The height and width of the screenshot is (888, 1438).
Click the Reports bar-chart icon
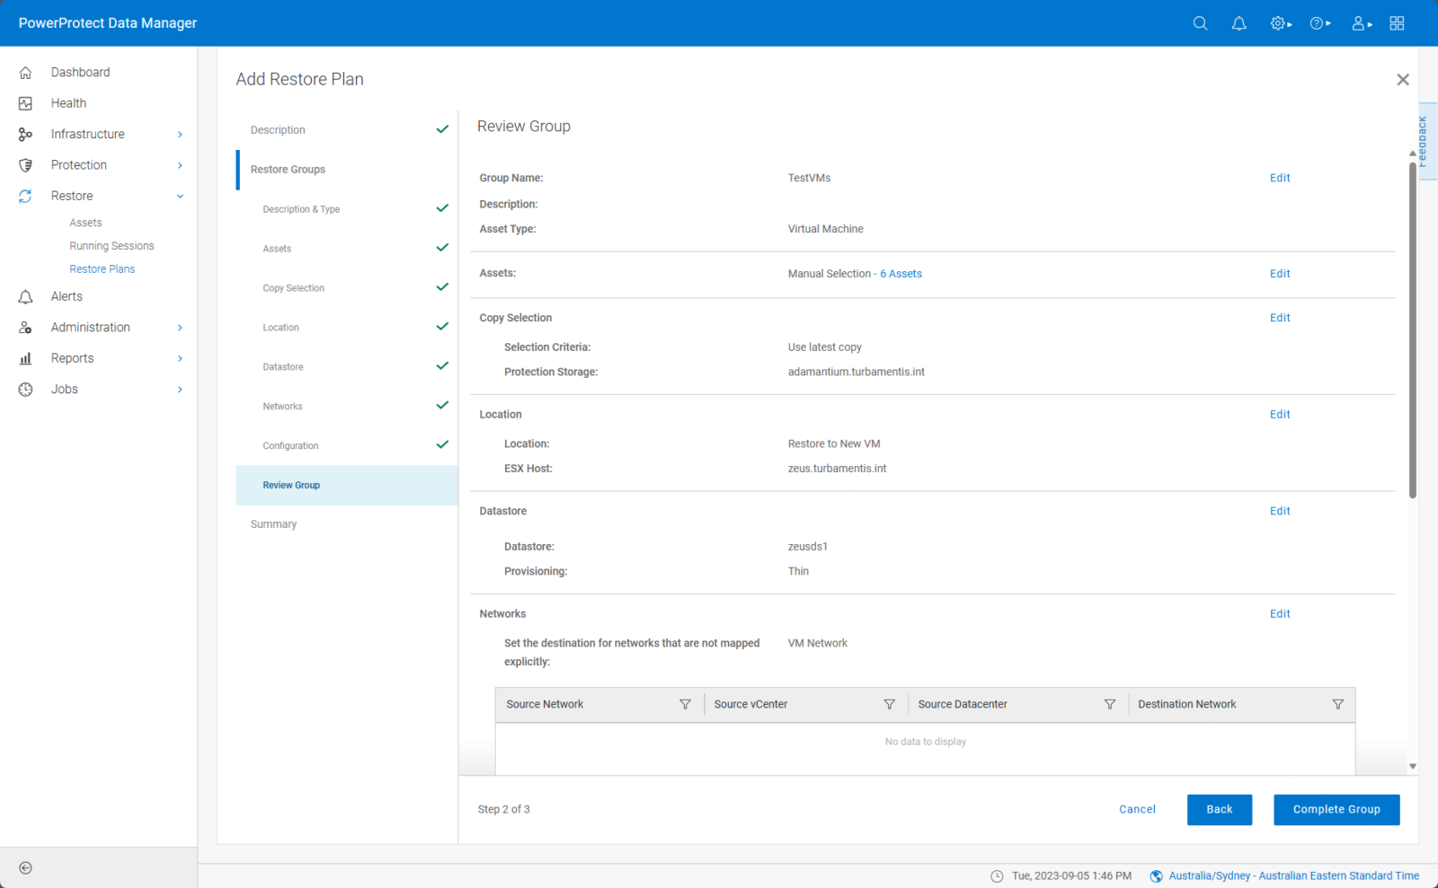[26, 357]
